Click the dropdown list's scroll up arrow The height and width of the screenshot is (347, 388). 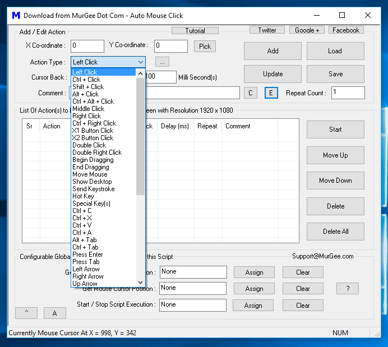tap(140, 73)
